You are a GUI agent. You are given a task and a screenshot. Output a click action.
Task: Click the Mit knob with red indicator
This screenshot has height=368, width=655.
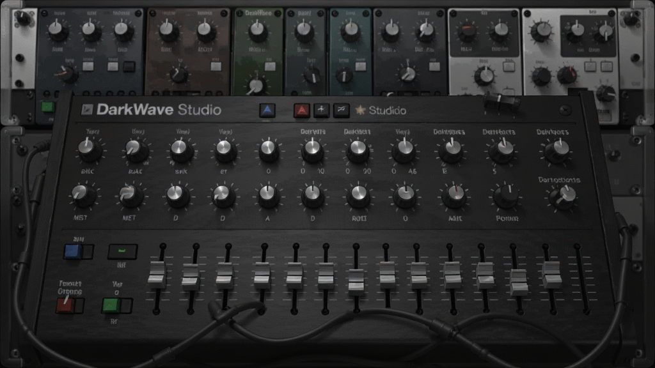454,196
